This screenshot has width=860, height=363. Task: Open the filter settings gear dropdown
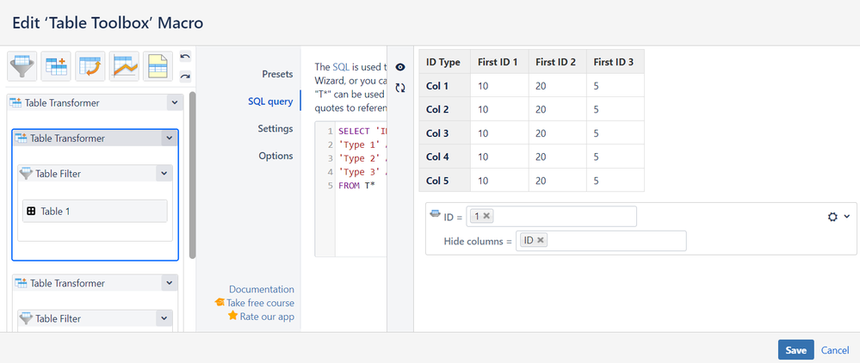coord(838,217)
